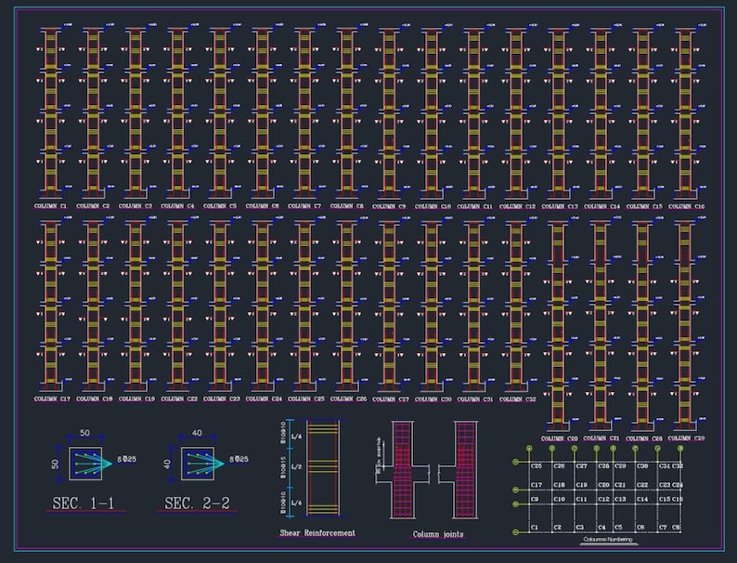The image size is (737, 563).
Task: Pick the SEC. 2-2 square cross-section
Action: (x=198, y=464)
